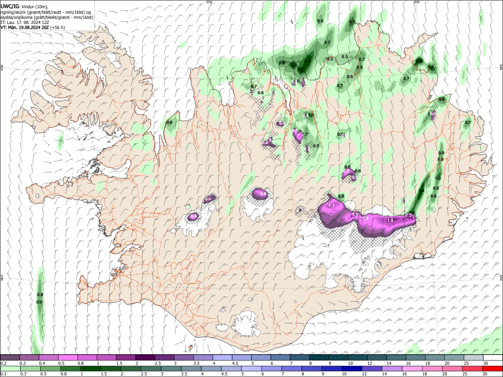The height and width of the screenshot is (377, 503).
Task: Click the 15W longitude label
Action: (x=416, y=2)
